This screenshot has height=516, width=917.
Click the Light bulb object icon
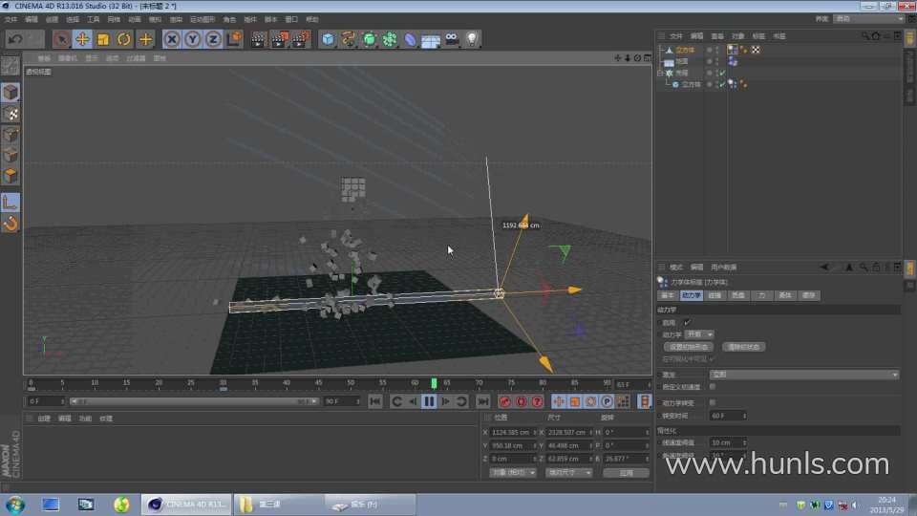472,39
